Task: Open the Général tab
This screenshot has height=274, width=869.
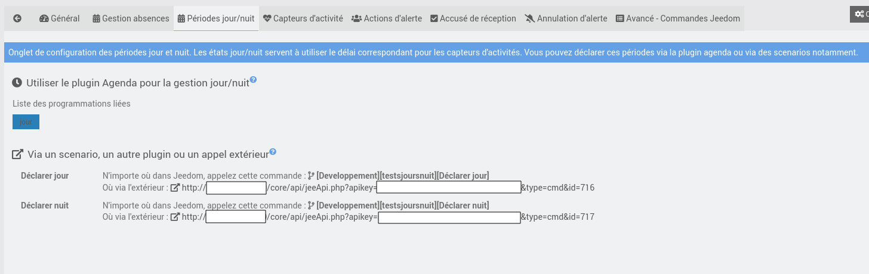Action: [x=60, y=18]
